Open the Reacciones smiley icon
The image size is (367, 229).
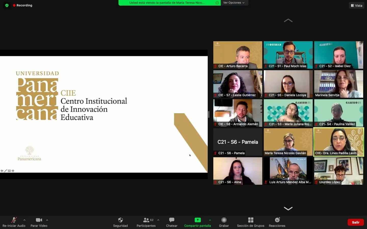277,220
